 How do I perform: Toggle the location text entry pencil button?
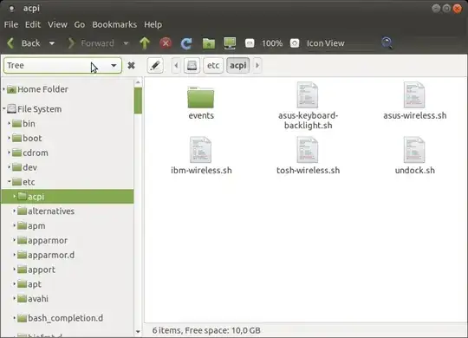click(x=155, y=65)
